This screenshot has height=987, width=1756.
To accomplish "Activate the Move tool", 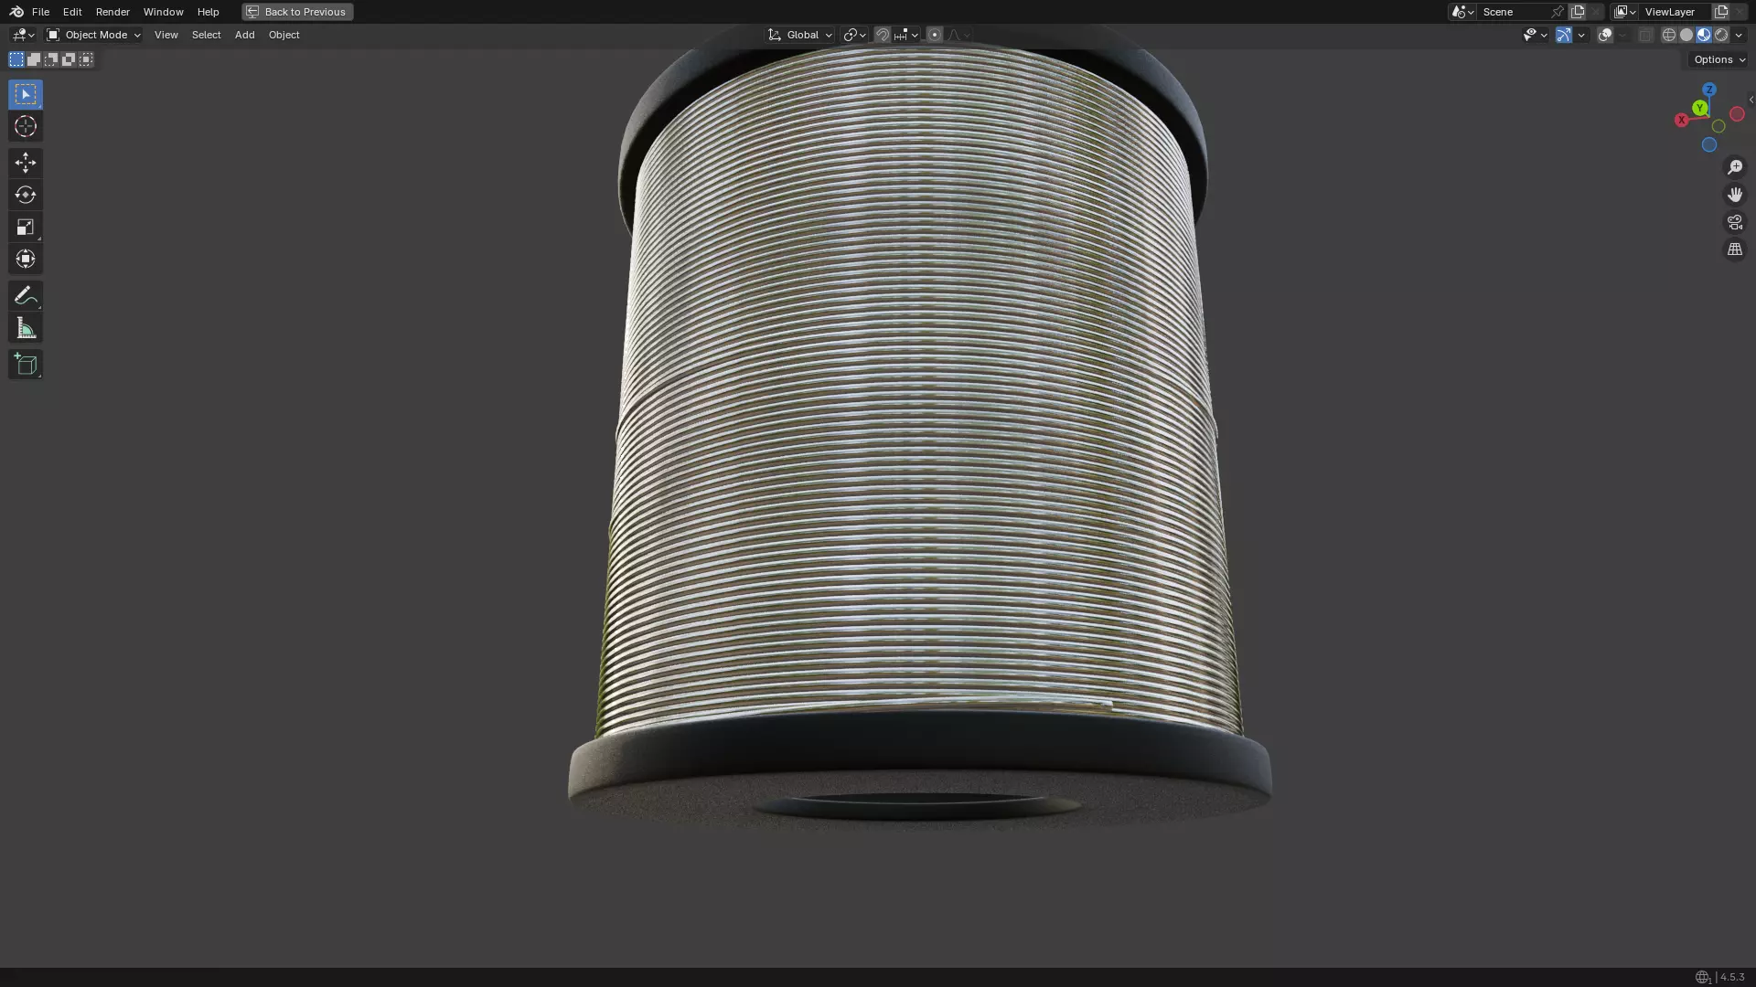I will 26,163.
